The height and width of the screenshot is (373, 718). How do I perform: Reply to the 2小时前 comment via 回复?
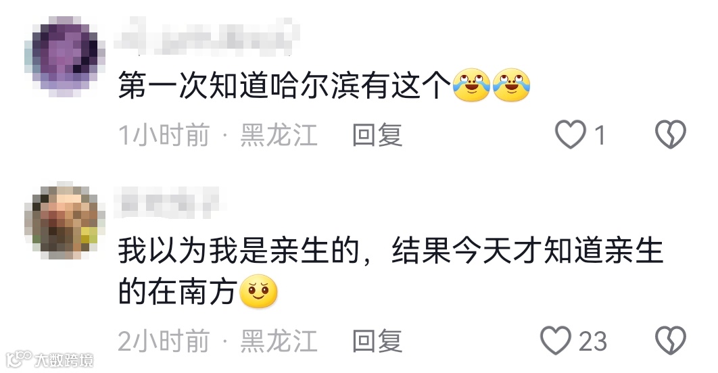pyautogui.click(x=377, y=341)
